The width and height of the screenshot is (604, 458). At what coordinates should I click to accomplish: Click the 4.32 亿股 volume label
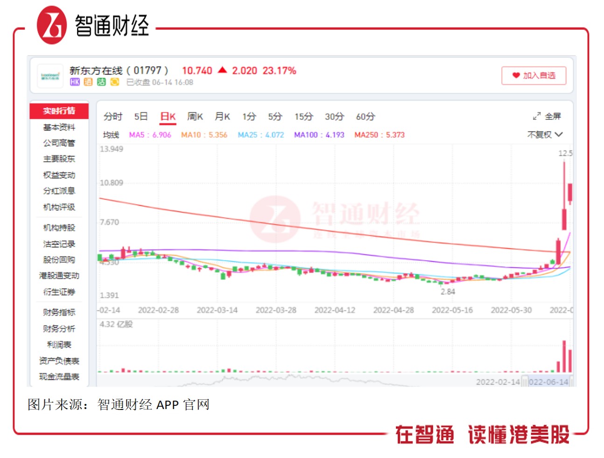click(x=116, y=324)
